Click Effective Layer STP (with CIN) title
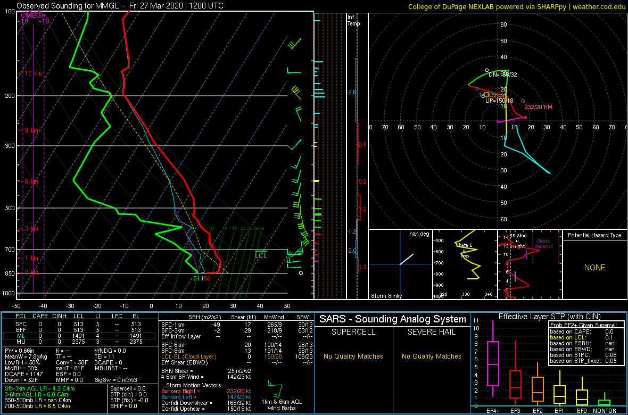 click(548, 317)
